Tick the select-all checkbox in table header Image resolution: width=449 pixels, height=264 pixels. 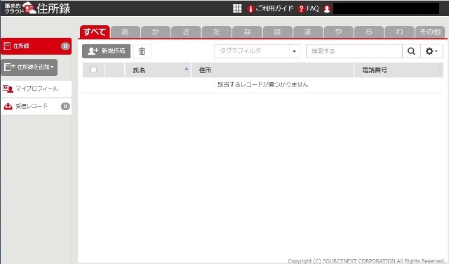coord(93,70)
